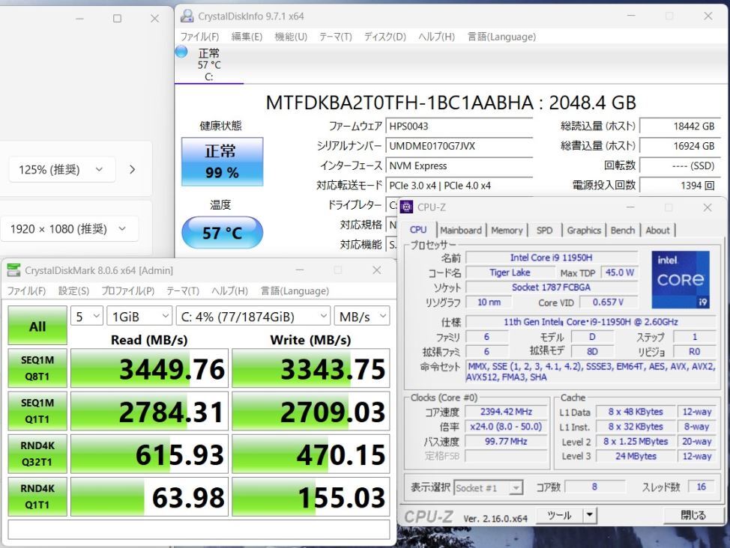730x548 pixels.
Task: Open the MB/s unit dropdown
Action: (x=362, y=317)
